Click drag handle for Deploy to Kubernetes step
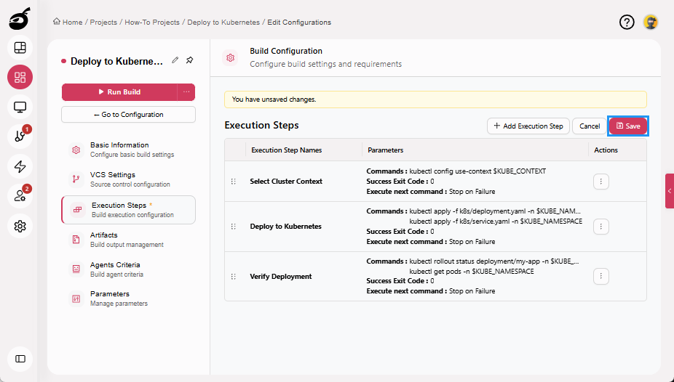Viewport: 674px width, 382px height. (x=234, y=227)
